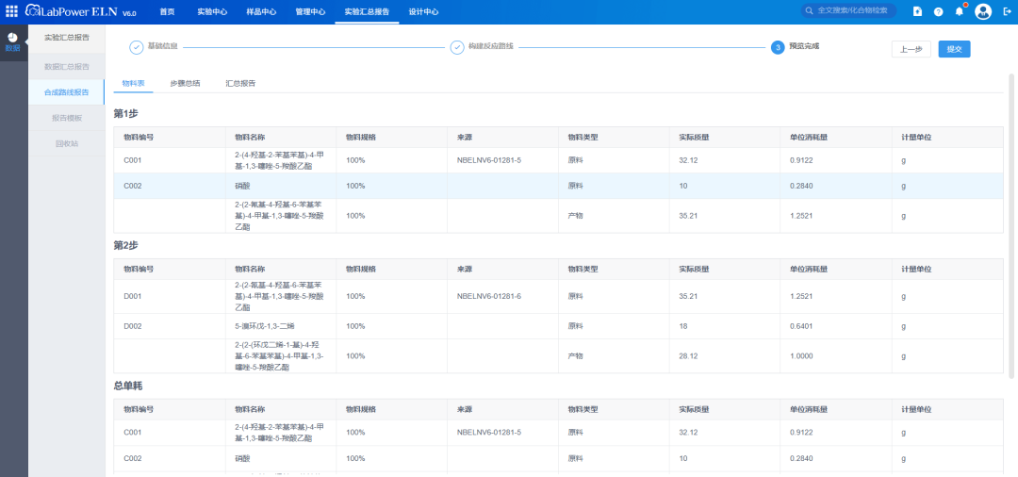Switch to the 物料表 tab
The height and width of the screenshot is (477, 1018).
click(133, 84)
